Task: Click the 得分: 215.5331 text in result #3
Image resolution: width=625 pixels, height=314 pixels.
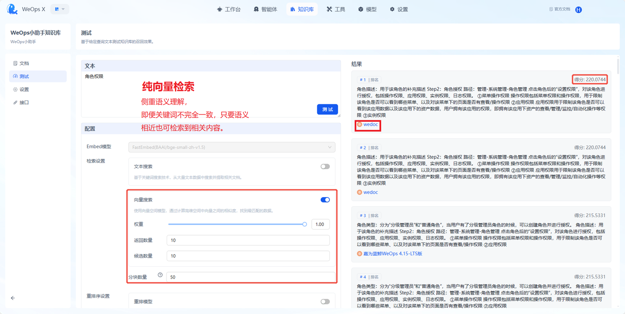Action: pyautogui.click(x=589, y=215)
